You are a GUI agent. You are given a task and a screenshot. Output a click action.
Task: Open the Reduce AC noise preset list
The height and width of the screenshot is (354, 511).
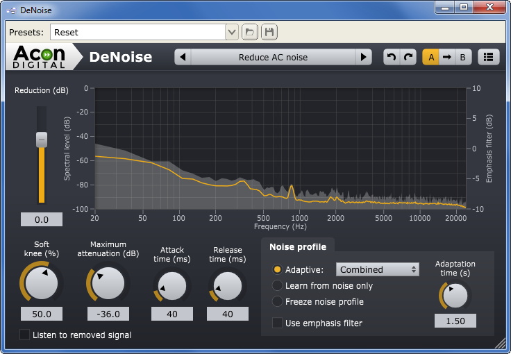(x=272, y=57)
